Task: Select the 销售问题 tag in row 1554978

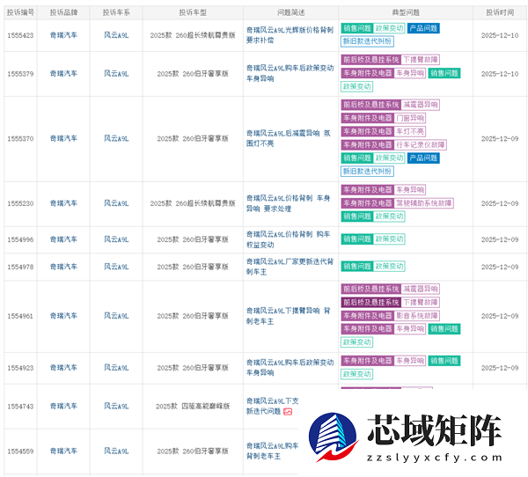Action: [357, 266]
